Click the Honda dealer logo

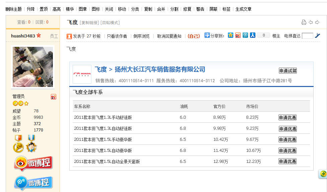82,74
